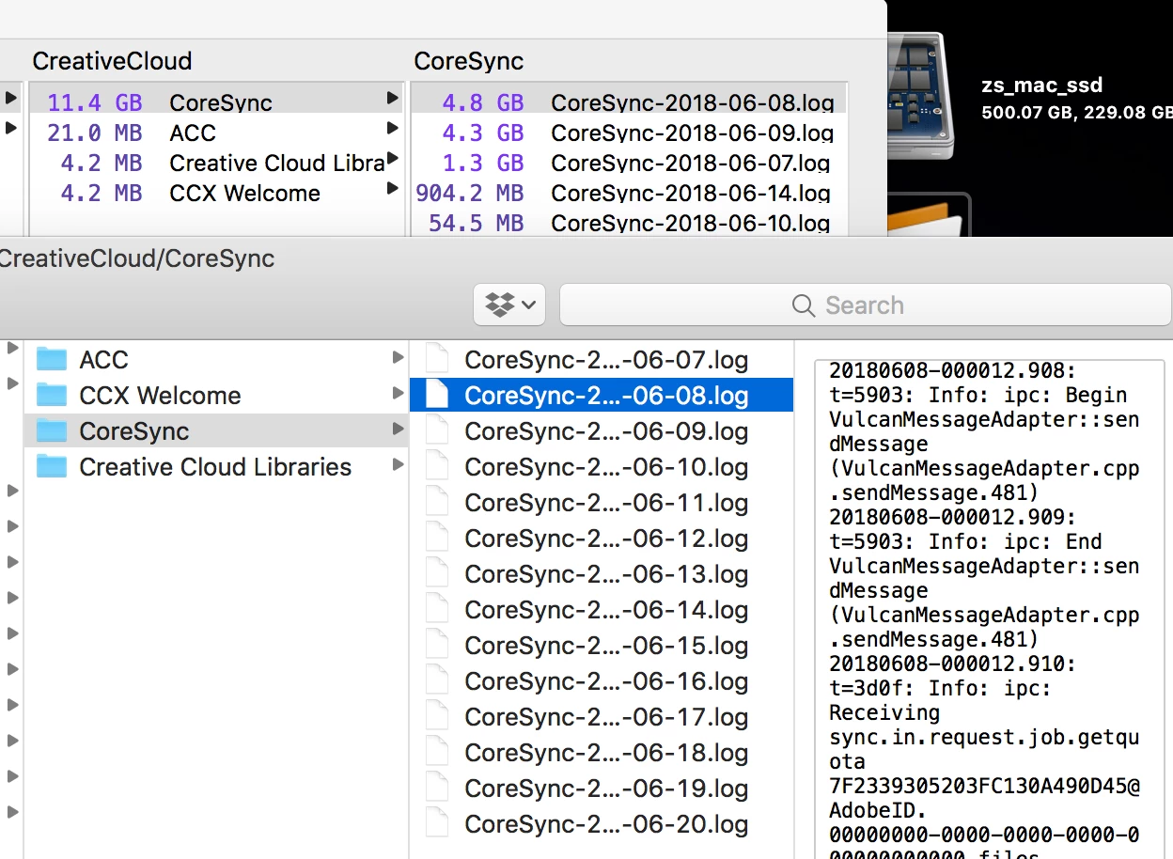Click file icon of CoreSync-2...-06-07.log
This screenshot has width=1173, height=859.
437,359
